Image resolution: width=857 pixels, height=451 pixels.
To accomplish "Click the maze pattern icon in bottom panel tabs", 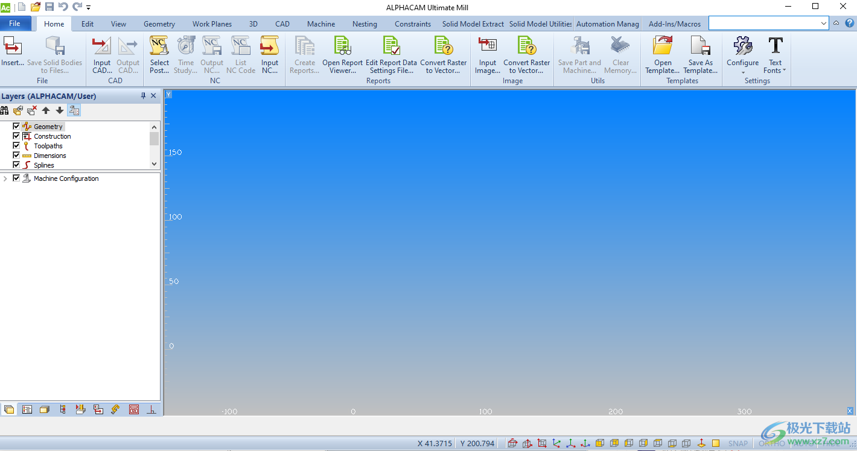I will click(134, 409).
